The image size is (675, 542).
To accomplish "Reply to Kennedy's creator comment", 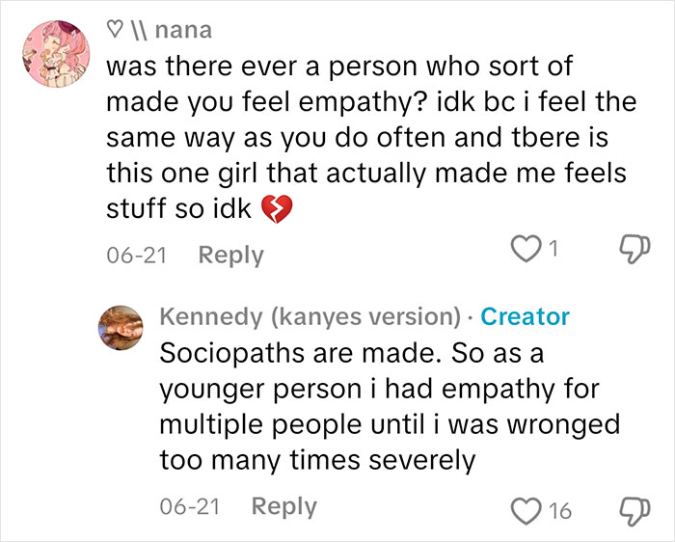I will [284, 506].
